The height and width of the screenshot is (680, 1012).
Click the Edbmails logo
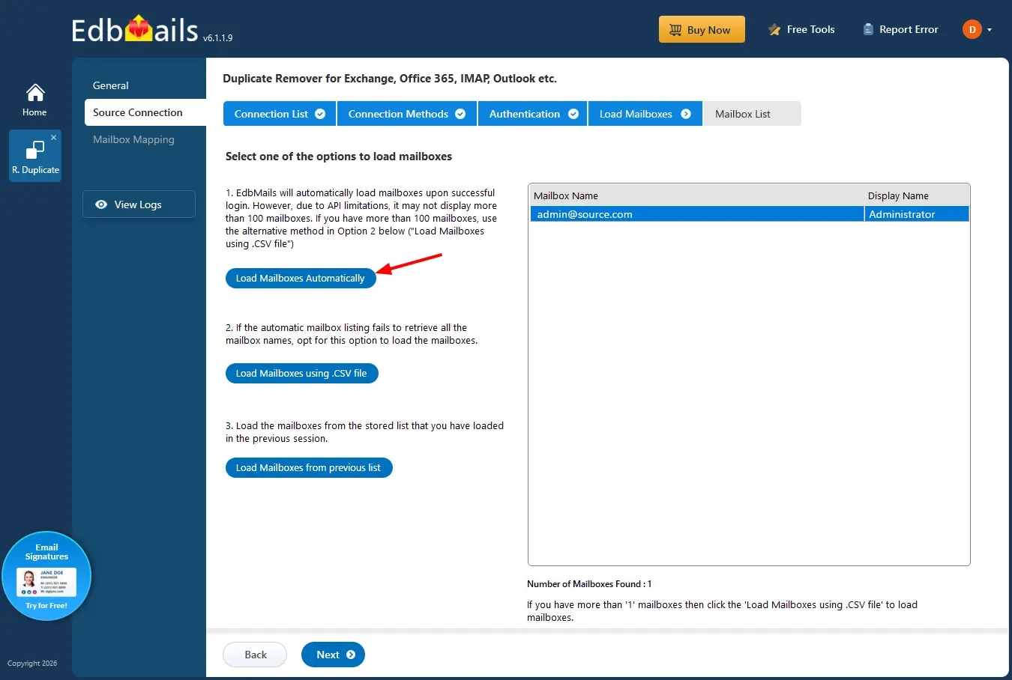(135, 29)
